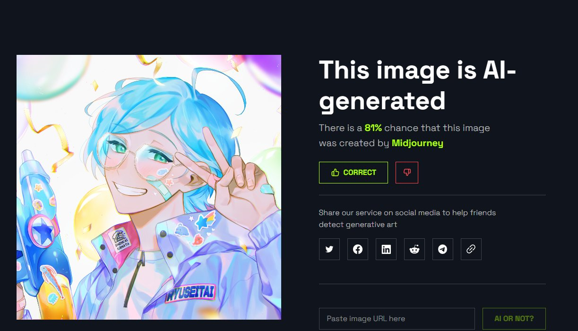Click the Reddit share icon
Image resolution: width=578 pixels, height=331 pixels.
coord(414,249)
